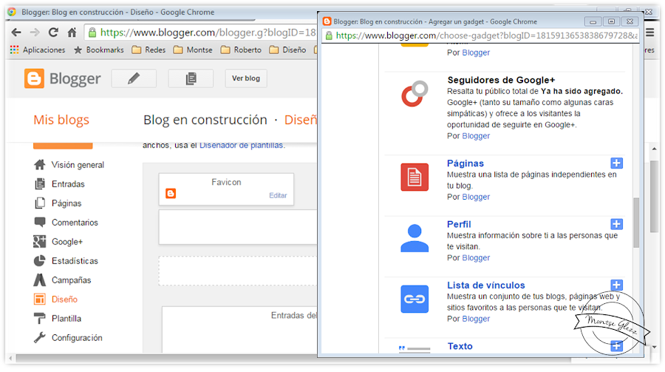
Task: Select Visión general in the sidebar
Action: point(78,165)
